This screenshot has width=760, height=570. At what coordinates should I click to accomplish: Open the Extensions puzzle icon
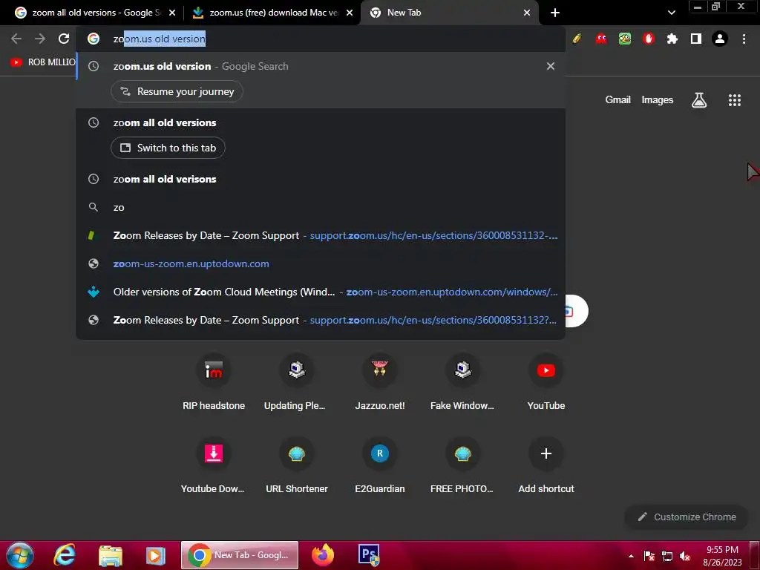(x=672, y=39)
